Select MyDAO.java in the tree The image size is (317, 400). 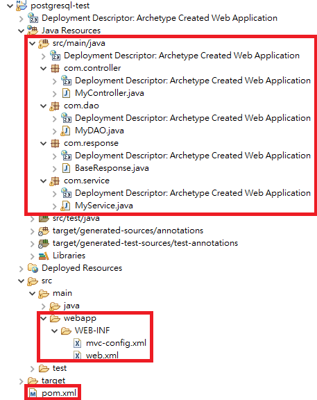99,131
